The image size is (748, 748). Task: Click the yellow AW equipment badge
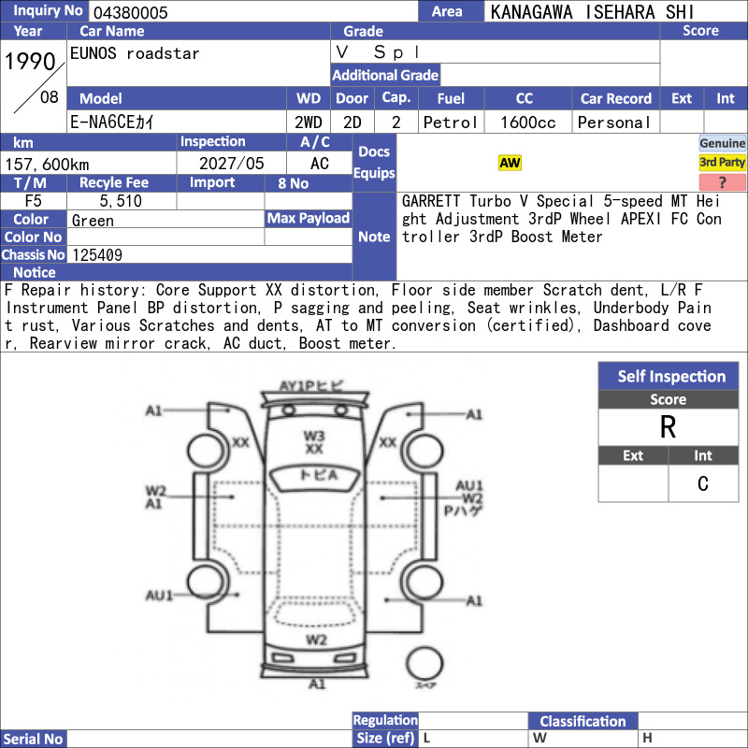(510, 163)
